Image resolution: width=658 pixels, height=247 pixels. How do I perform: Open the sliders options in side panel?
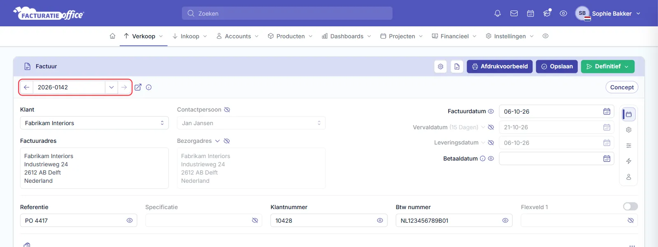(x=628, y=145)
